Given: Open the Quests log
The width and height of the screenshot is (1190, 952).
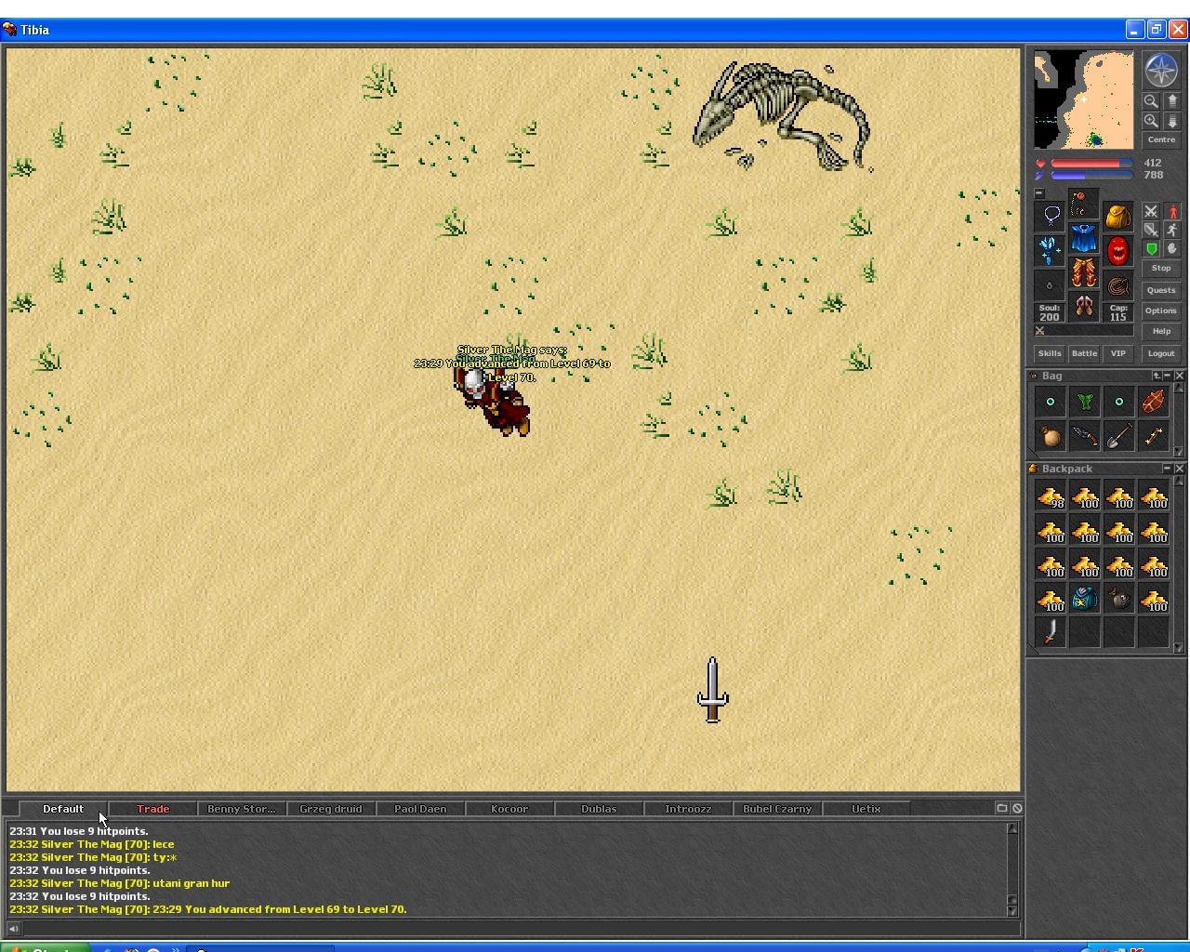Looking at the screenshot, I should tap(1161, 290).
